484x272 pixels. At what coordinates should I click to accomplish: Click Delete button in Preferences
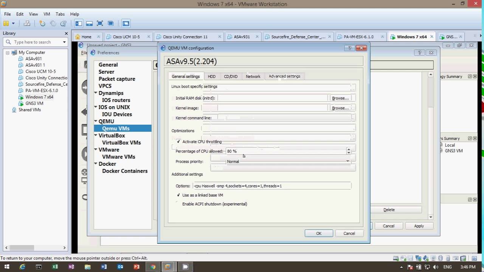click(389, 210)
